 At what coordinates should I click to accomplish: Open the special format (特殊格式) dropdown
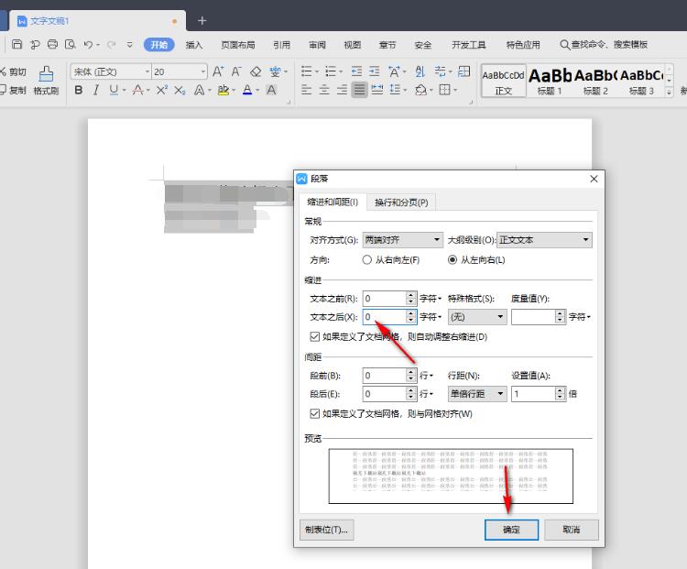(477, 317)
